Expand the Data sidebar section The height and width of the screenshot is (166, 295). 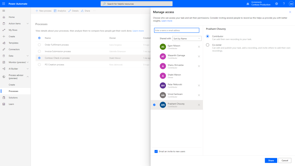(x=28, y=56)
